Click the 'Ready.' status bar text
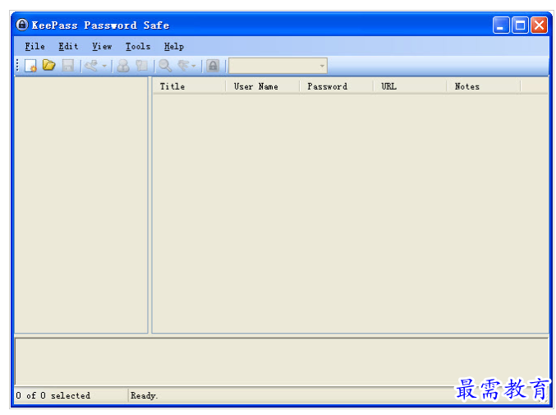The height and width of the screenshot is (415, 556). point(144,395)
